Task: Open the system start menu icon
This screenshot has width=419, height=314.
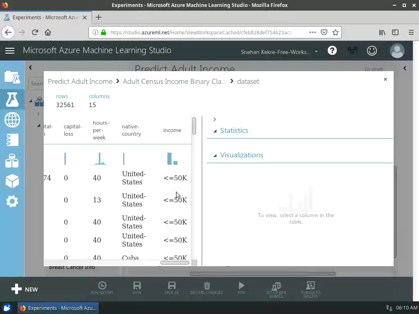Action: pos(7,308)
